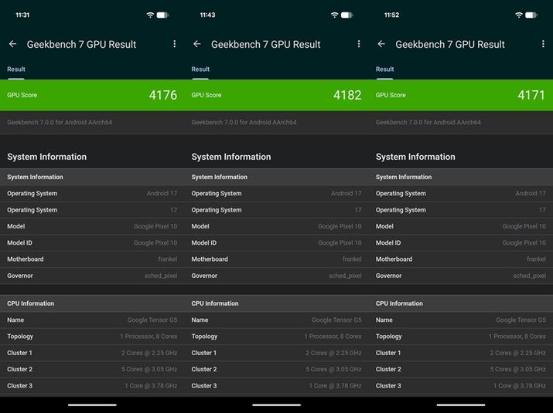The height and width of the screenshot is (413, 553).
Task: Tap CPU Information header at 11:31
Action: point(31,303)
